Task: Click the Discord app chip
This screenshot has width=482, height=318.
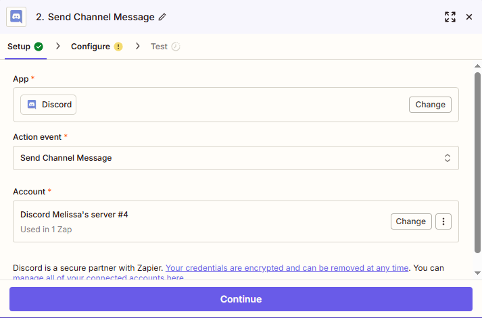Action: tap(48, 105)
